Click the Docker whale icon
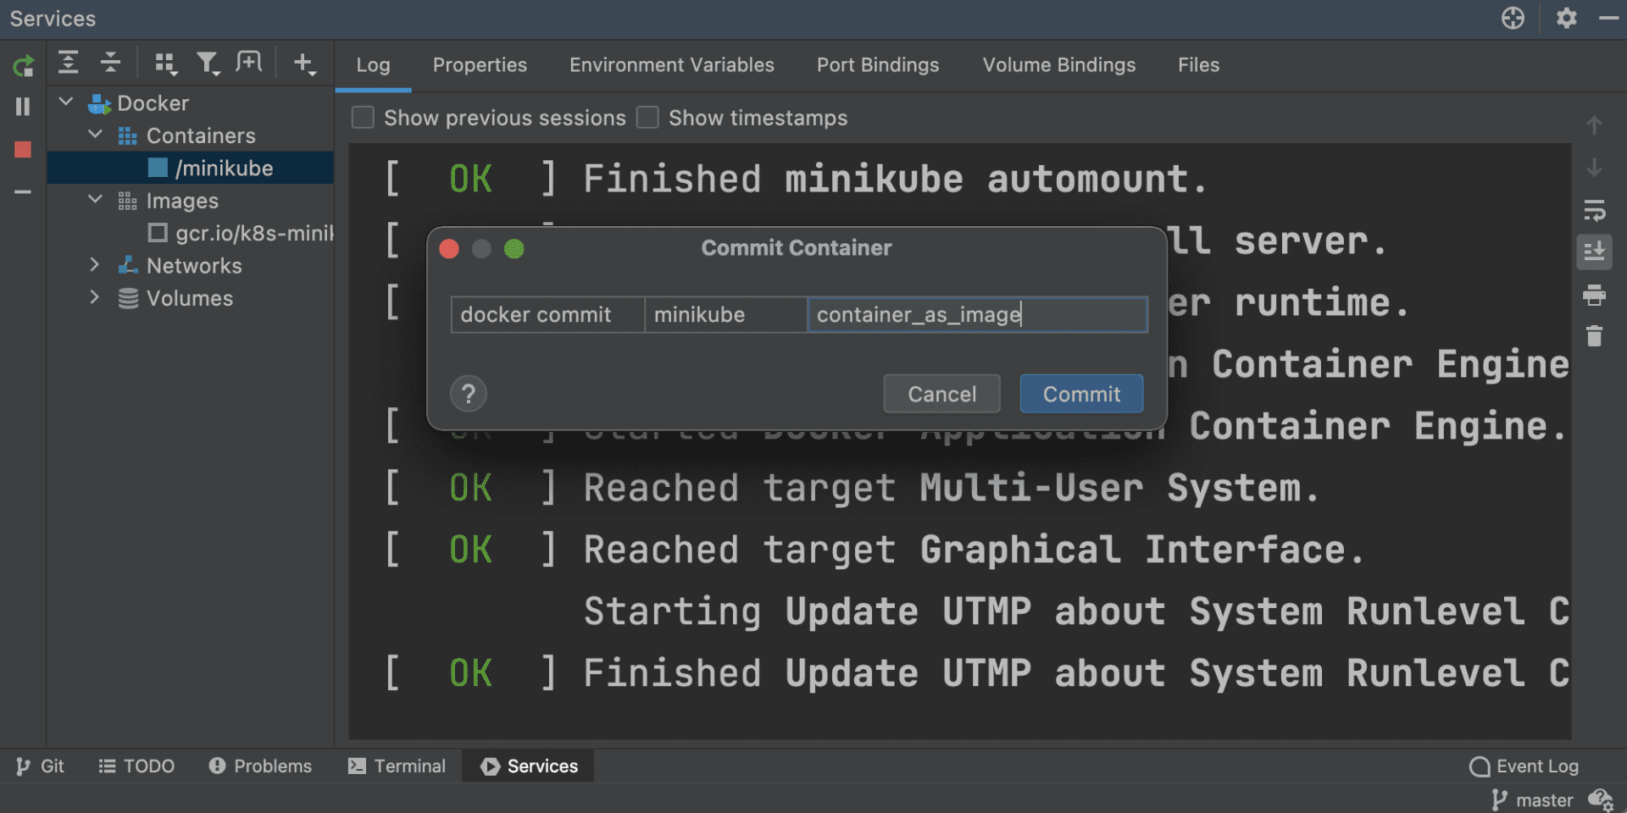The width and height of the screenshot is (1627, 813). (99, 104)
